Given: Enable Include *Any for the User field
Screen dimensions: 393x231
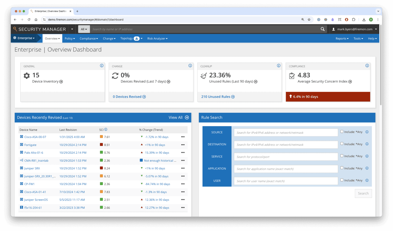Looking at the screenshot, I should point(342,180).
